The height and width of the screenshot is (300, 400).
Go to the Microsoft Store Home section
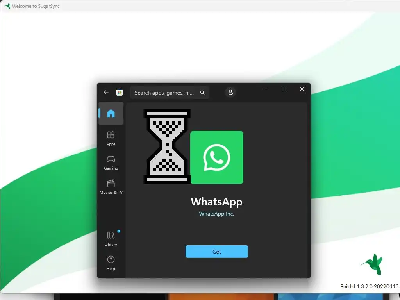point(111,113)
